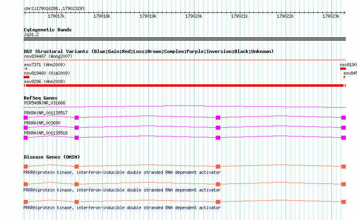Click the bottom OMIM PRKRA protein kinase description
Viewport: 357px width, 220px height.
[x=122, y=208]
